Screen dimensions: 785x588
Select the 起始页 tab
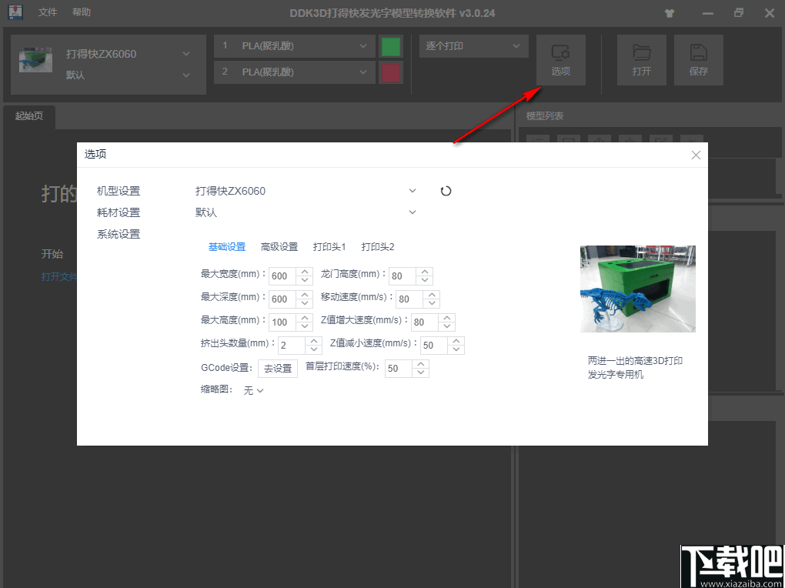[x=29, y=116]
